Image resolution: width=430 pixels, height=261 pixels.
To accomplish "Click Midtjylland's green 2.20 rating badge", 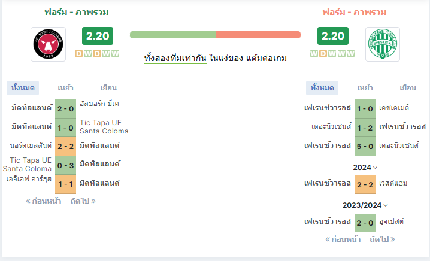I will point(98,36).
